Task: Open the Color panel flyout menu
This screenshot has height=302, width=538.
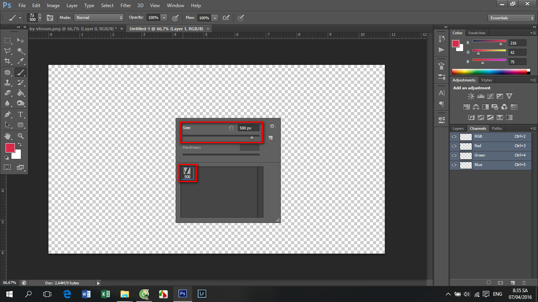Action: click(533, 33)
